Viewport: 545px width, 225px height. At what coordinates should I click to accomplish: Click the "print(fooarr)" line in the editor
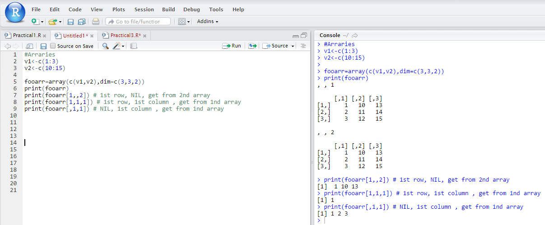(x=46, y=89)
